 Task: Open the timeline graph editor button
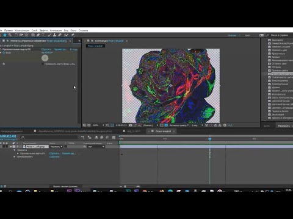[x=114, y=137]
